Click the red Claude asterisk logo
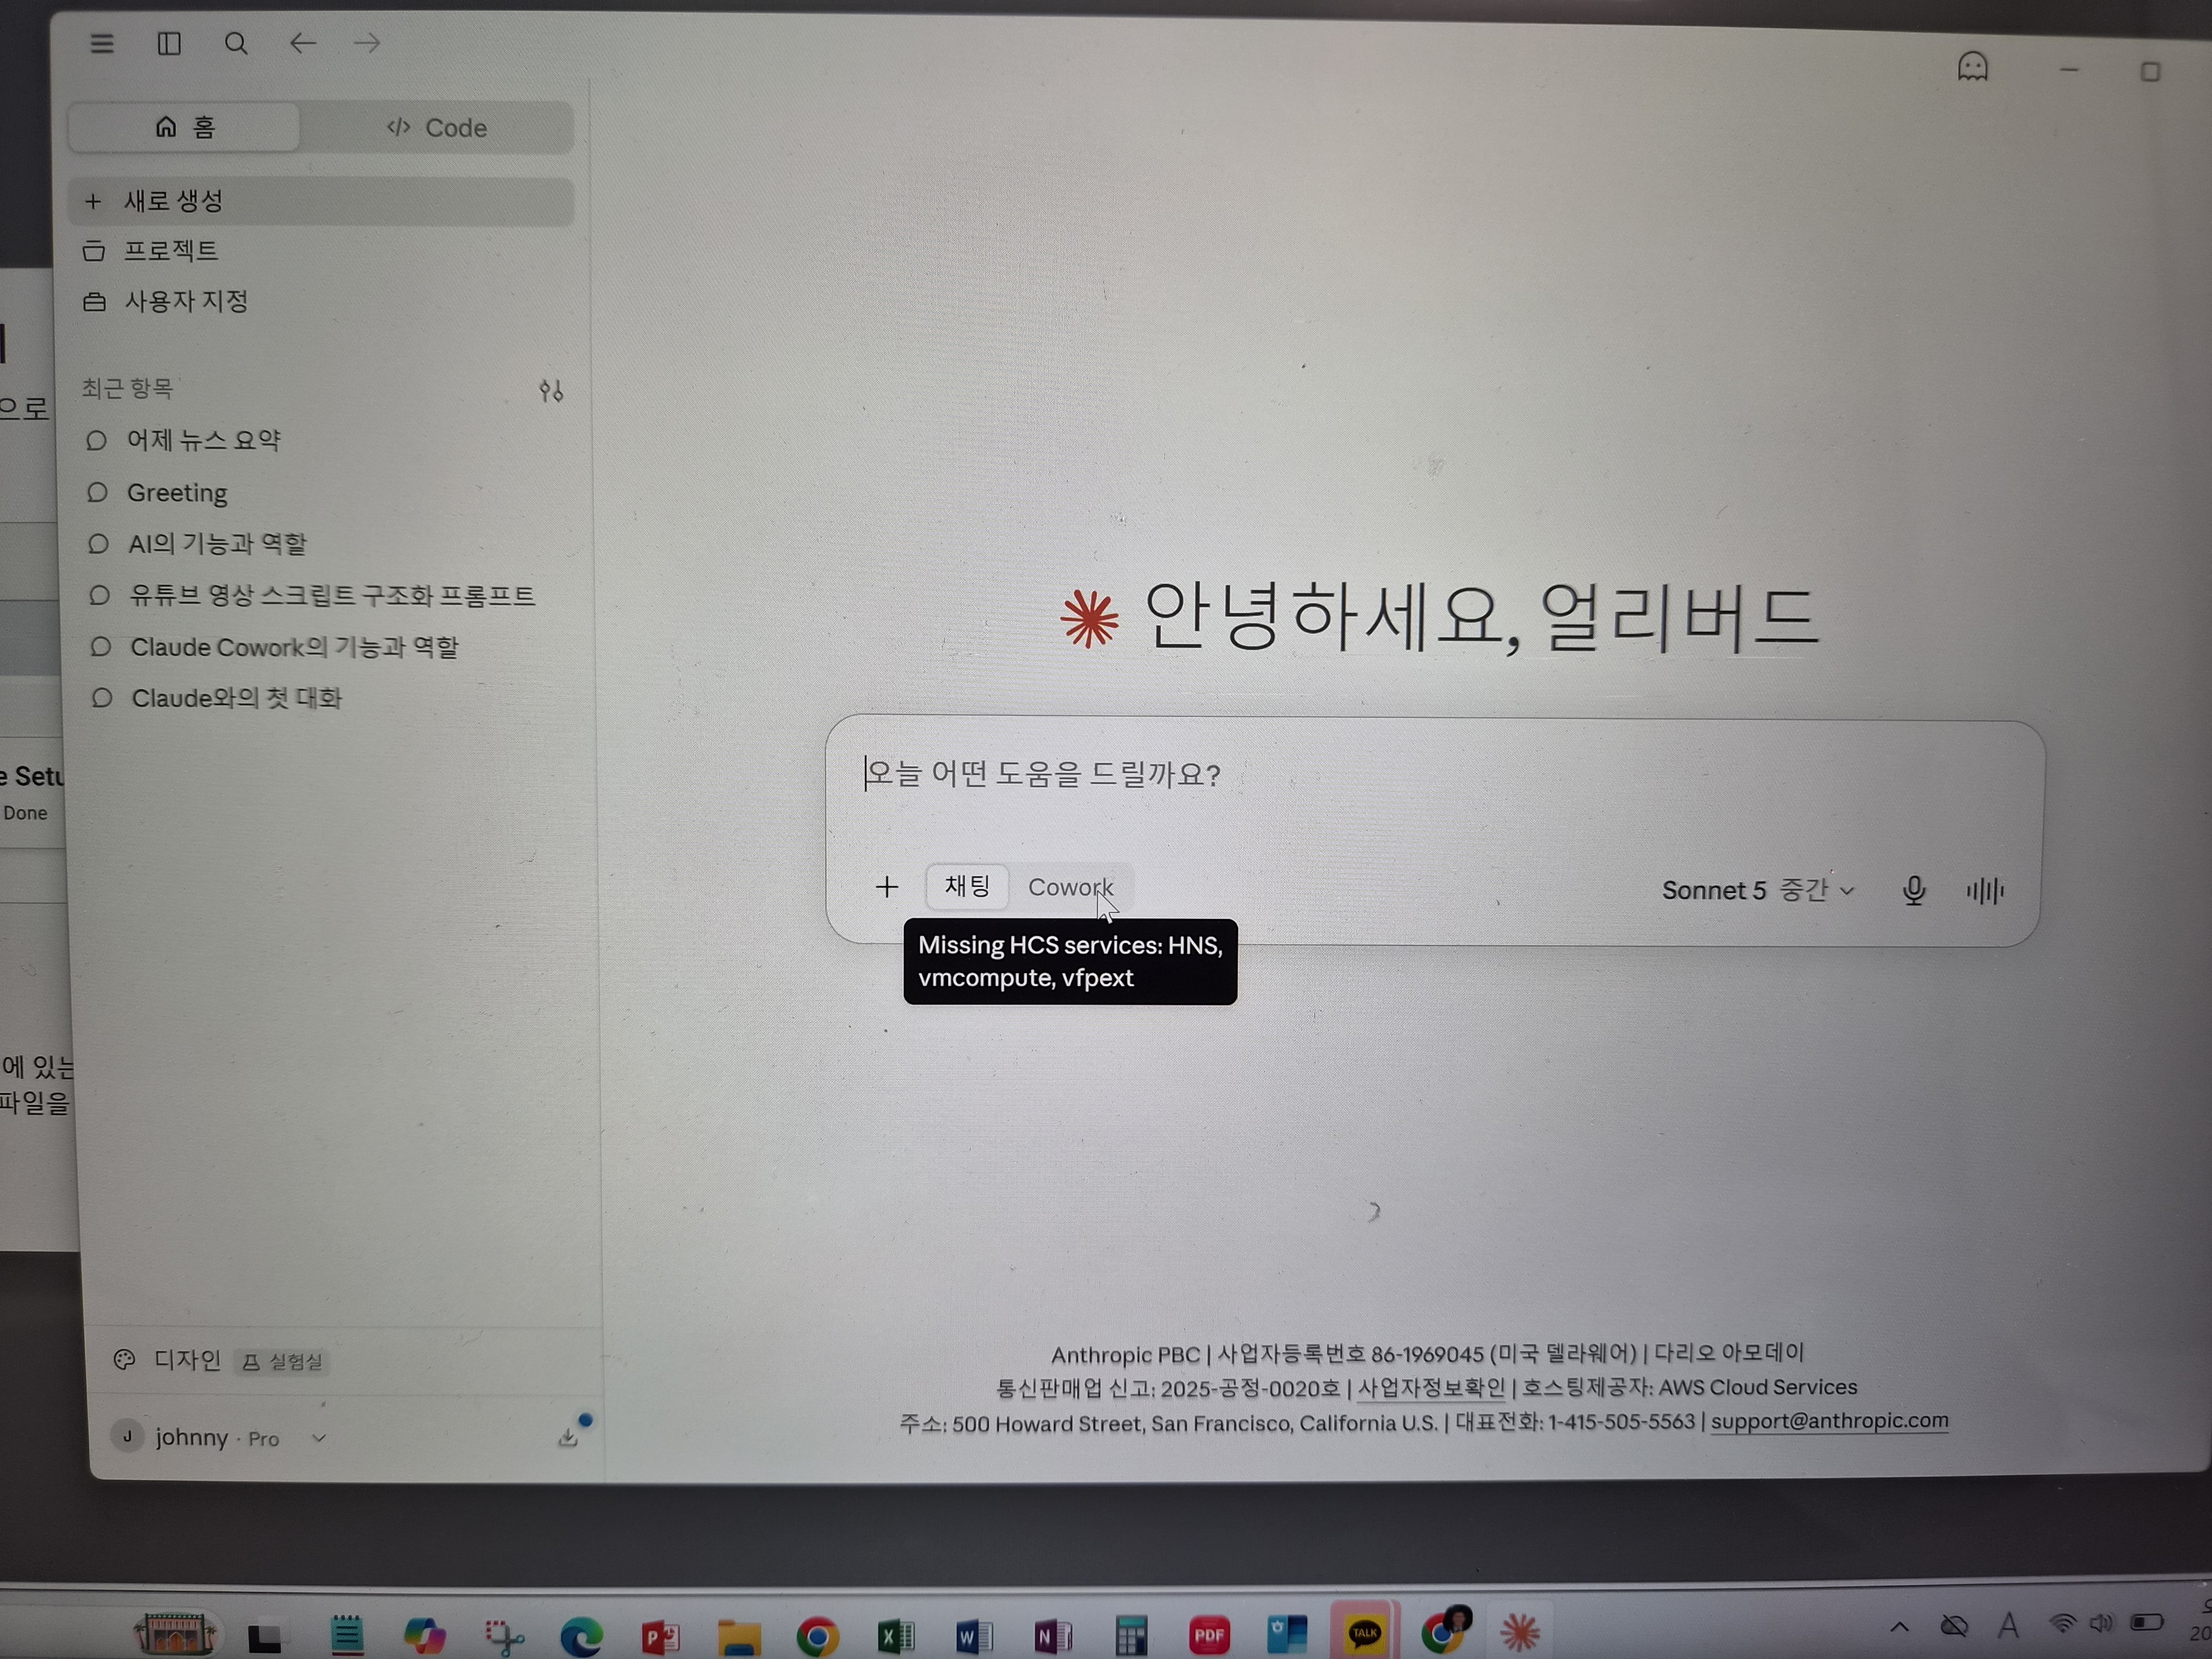The image size is (2212, 1659). click(x=1089, y=619)
